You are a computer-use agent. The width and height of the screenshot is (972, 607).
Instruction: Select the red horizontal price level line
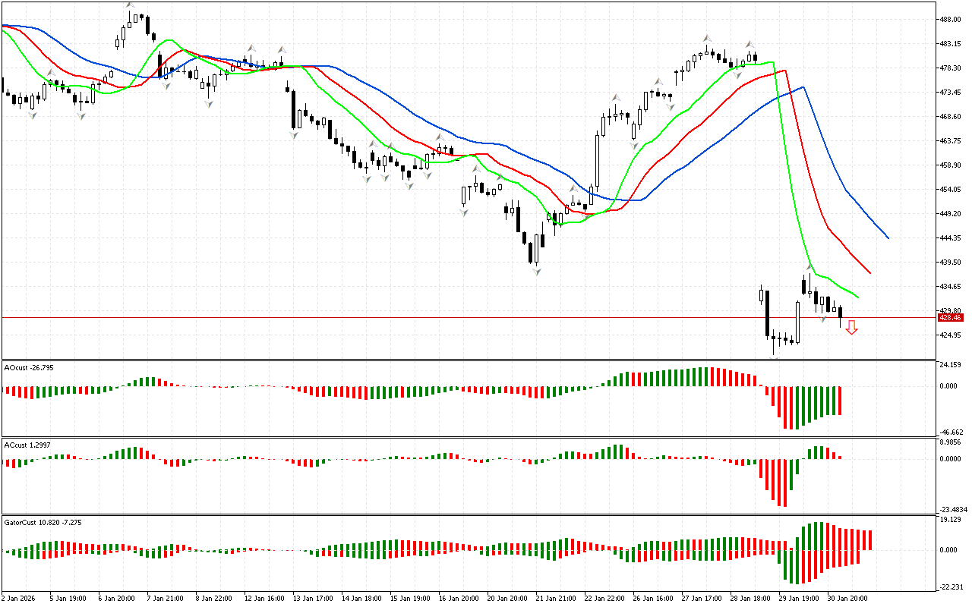click(380, 318)
